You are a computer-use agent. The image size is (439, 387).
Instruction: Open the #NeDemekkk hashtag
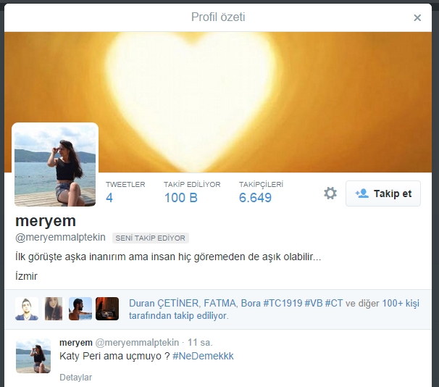(203, 356)
